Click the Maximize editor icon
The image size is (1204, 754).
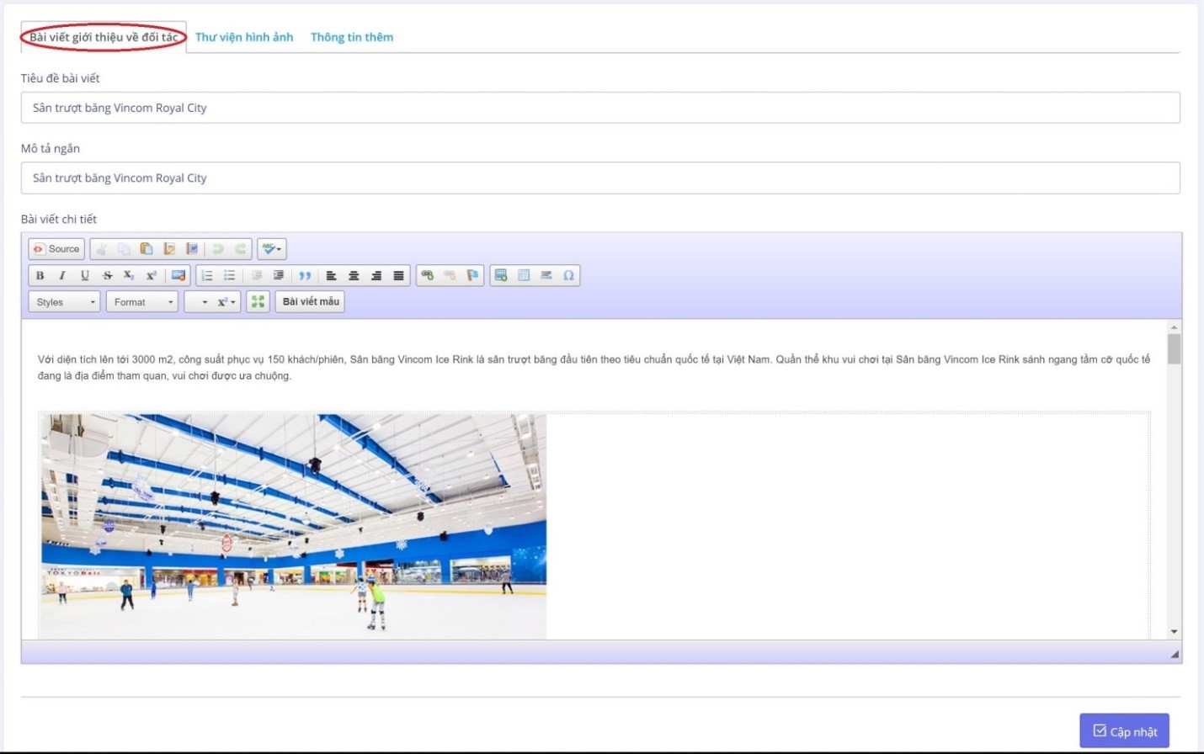(258, 302)
